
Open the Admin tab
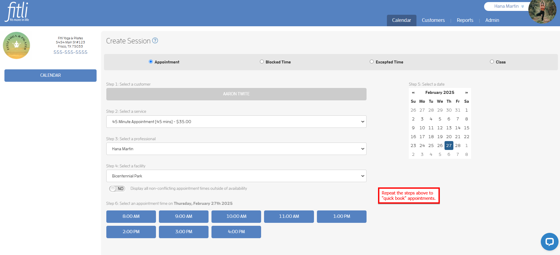pos(492,20)
